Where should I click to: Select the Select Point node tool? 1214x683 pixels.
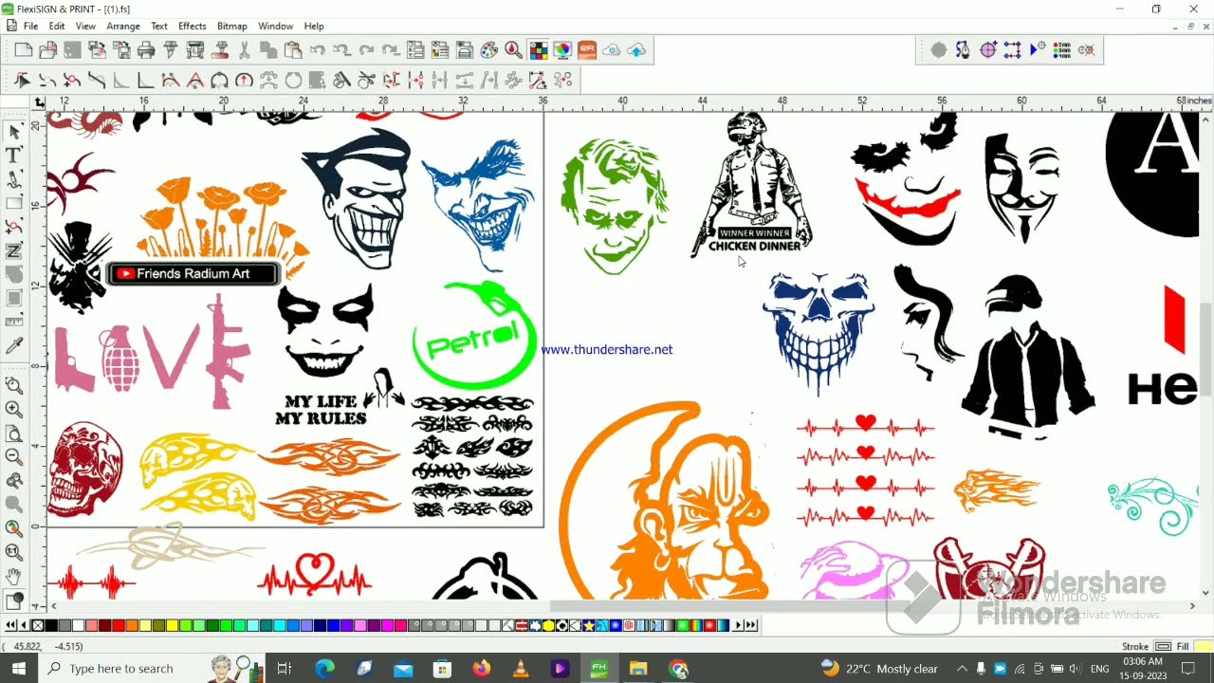coord(23,81)
